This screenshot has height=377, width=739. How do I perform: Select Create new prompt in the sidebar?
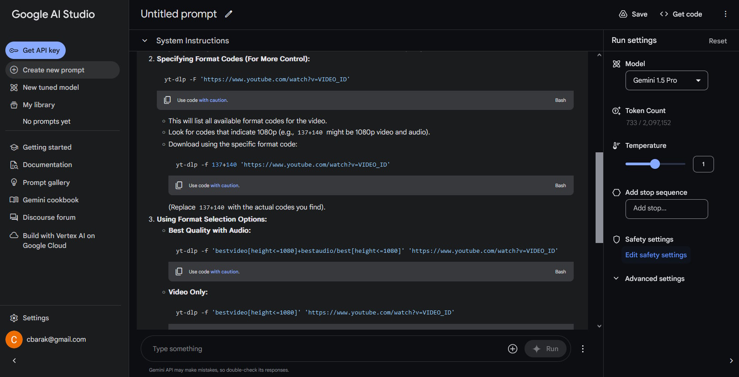(x=63, y=70)
